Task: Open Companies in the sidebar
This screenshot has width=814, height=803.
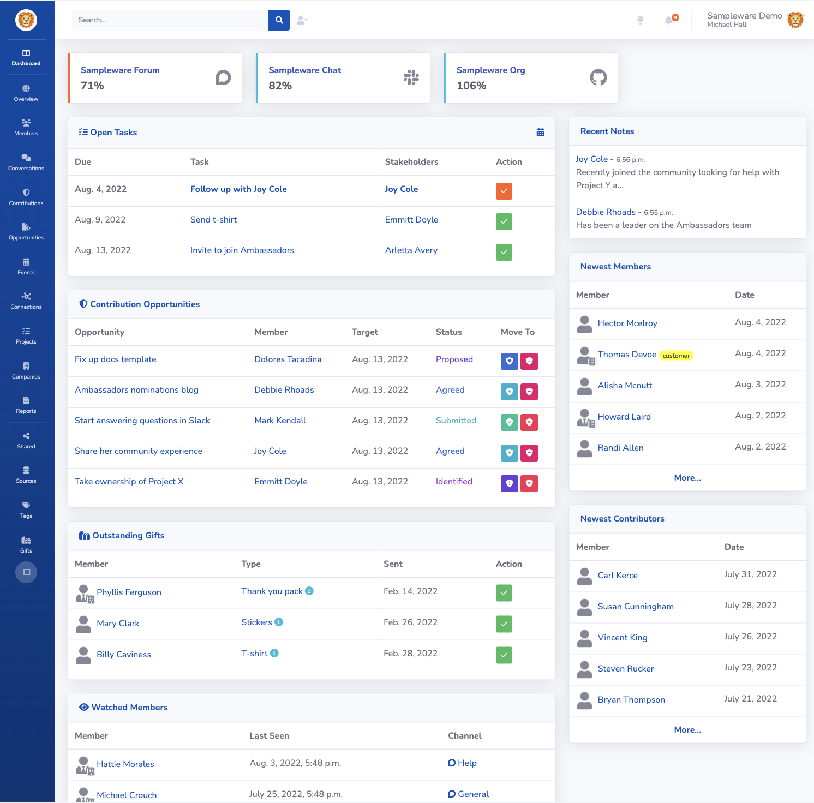Action: coord(26,371)
